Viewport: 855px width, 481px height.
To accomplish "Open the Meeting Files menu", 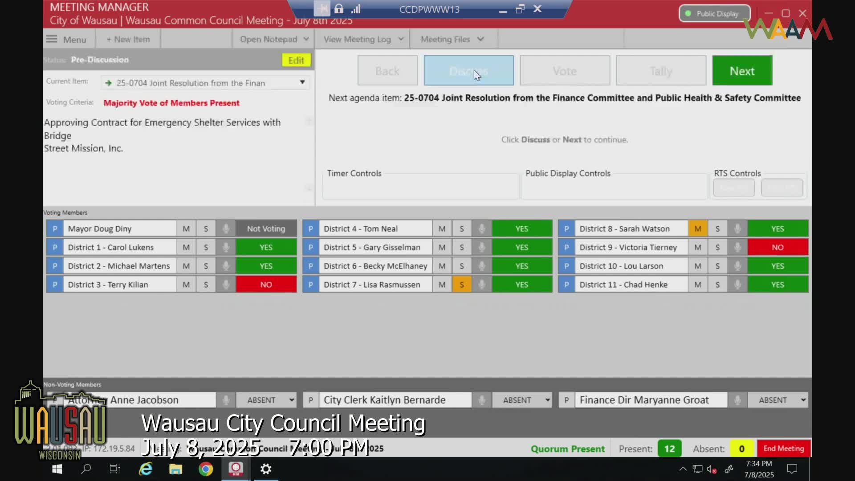I will (x=452, y=39).
